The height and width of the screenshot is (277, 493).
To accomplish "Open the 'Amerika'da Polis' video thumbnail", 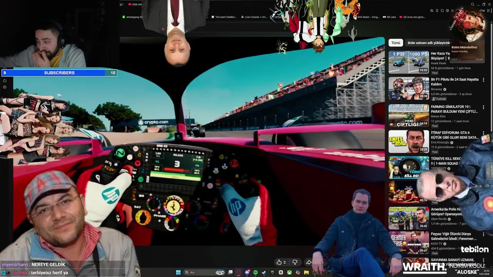I will (x=409, y=218).
